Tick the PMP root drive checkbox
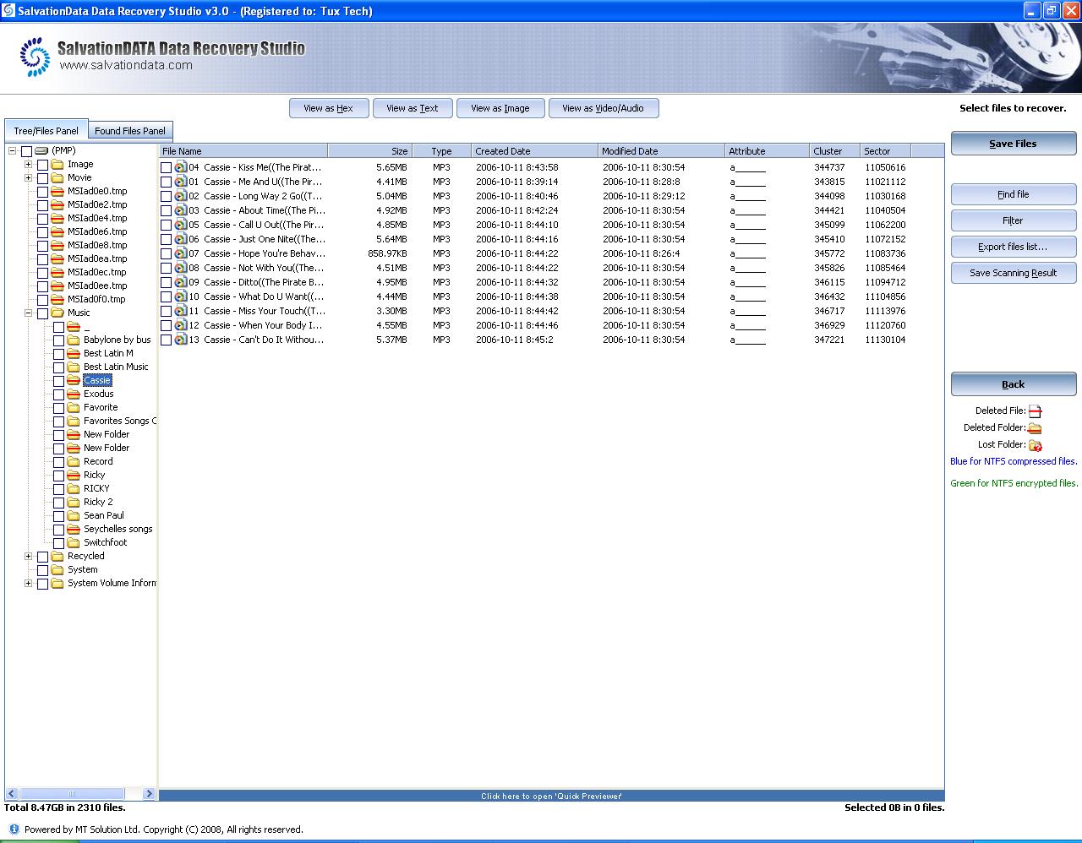The image size is (1082, 843). (x=27, y=151)
